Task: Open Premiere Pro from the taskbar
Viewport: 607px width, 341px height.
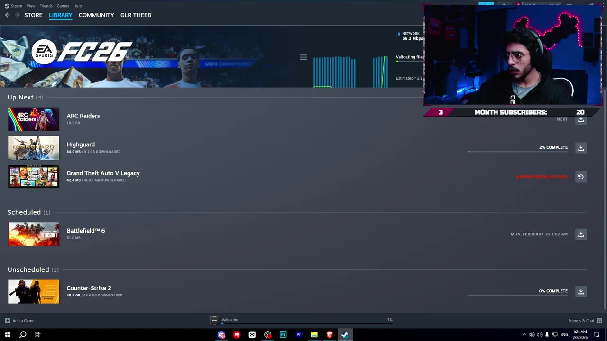Action: pos(299,335)
